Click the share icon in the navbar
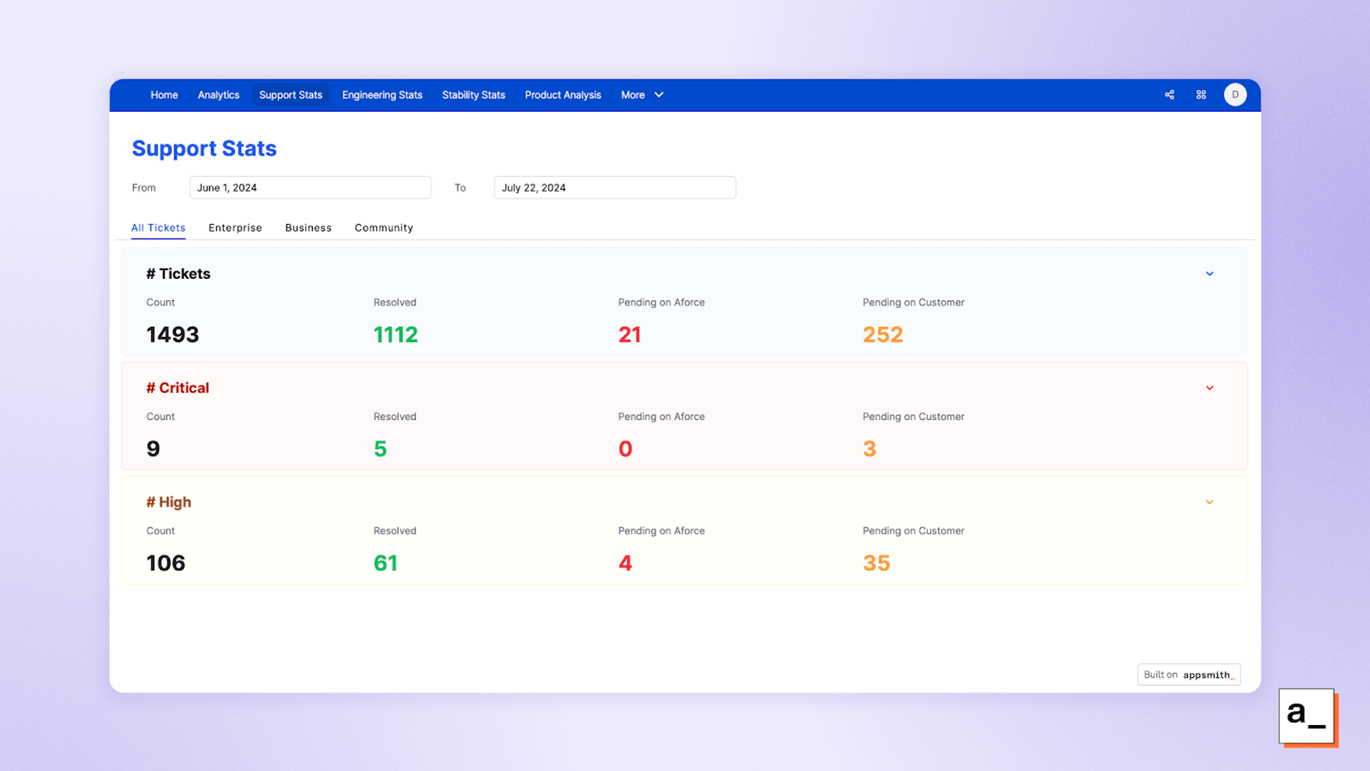This screenshot has height=771, width=1370. (1169, 95)
